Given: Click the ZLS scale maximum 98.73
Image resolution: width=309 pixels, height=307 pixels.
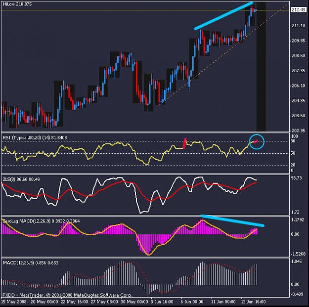Looking at the screenshot, I should point(296,178).
